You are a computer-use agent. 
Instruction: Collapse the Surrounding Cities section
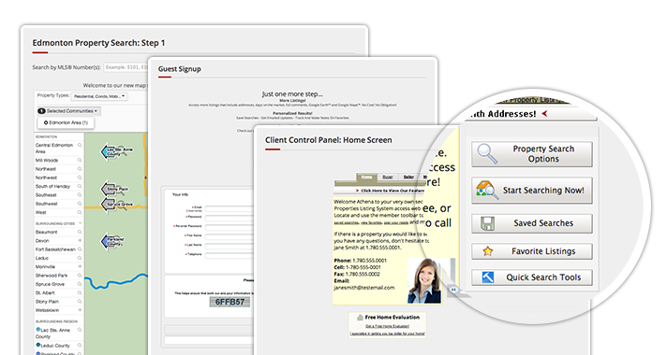click(80, 223)
